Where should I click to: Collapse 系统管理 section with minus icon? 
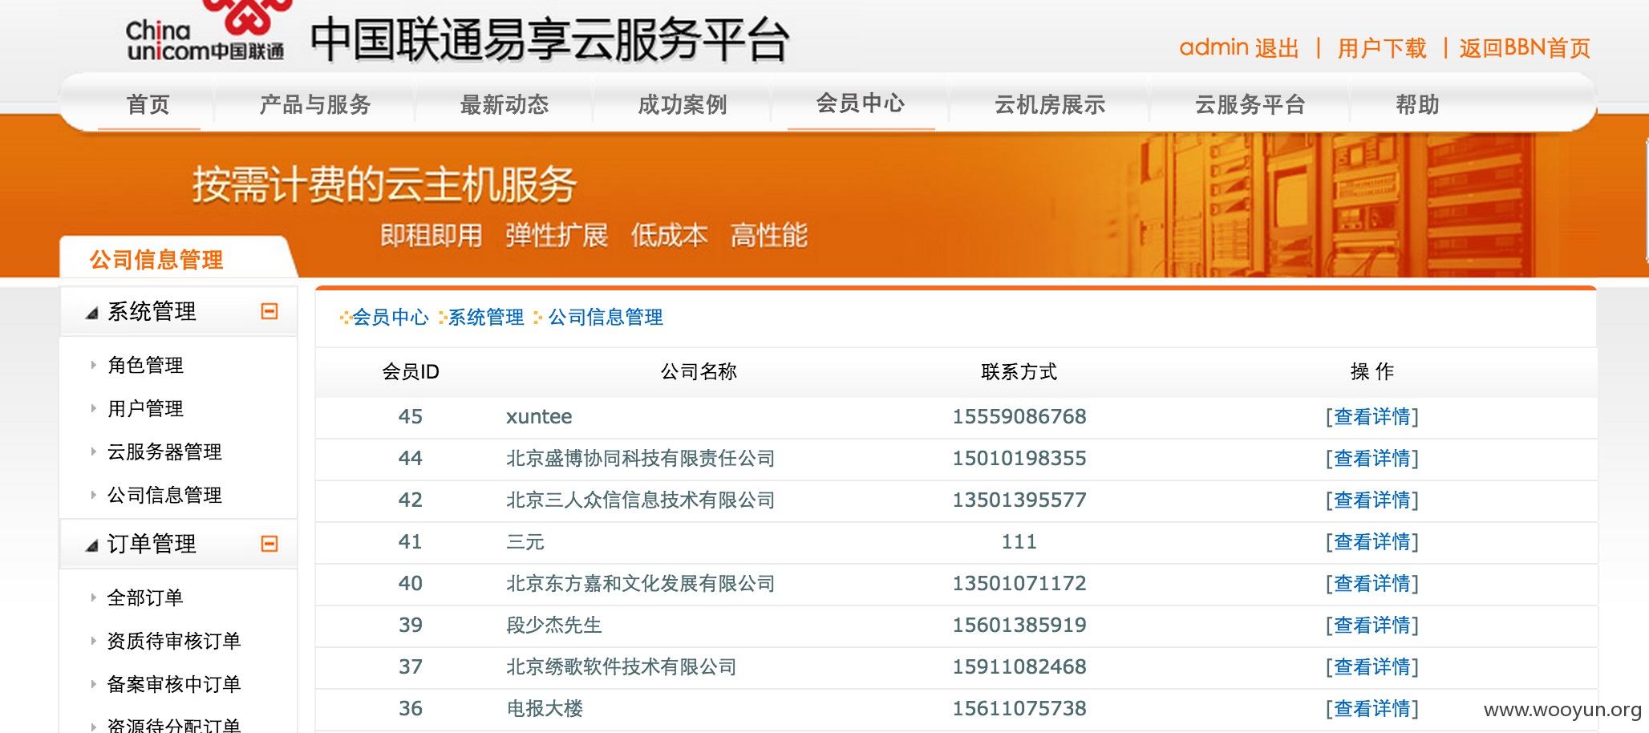point(269,311)
